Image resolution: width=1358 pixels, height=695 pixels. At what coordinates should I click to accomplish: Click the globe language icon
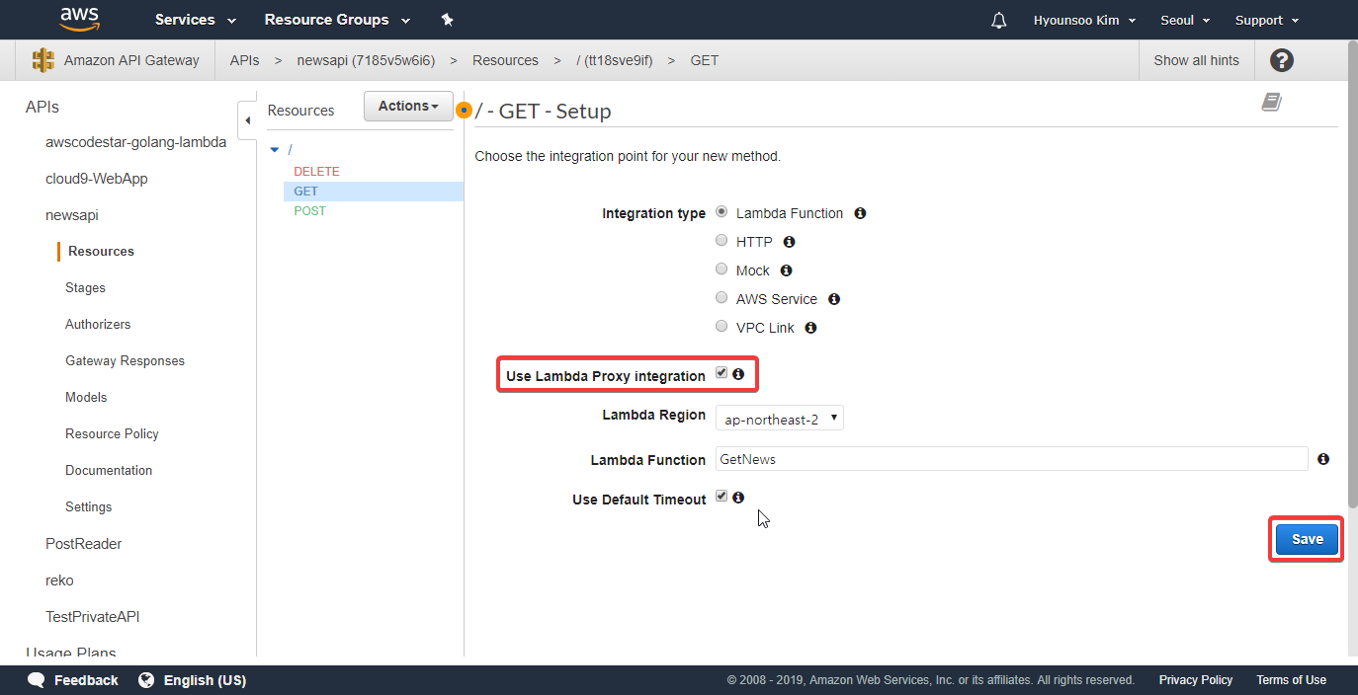coord(146,680)
